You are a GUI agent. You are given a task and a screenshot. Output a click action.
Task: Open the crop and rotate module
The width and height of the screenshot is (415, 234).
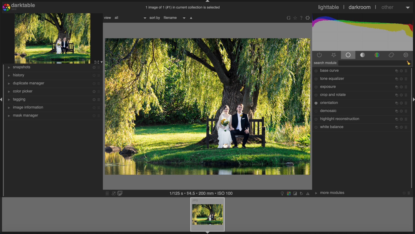click(x=333, y=95)
